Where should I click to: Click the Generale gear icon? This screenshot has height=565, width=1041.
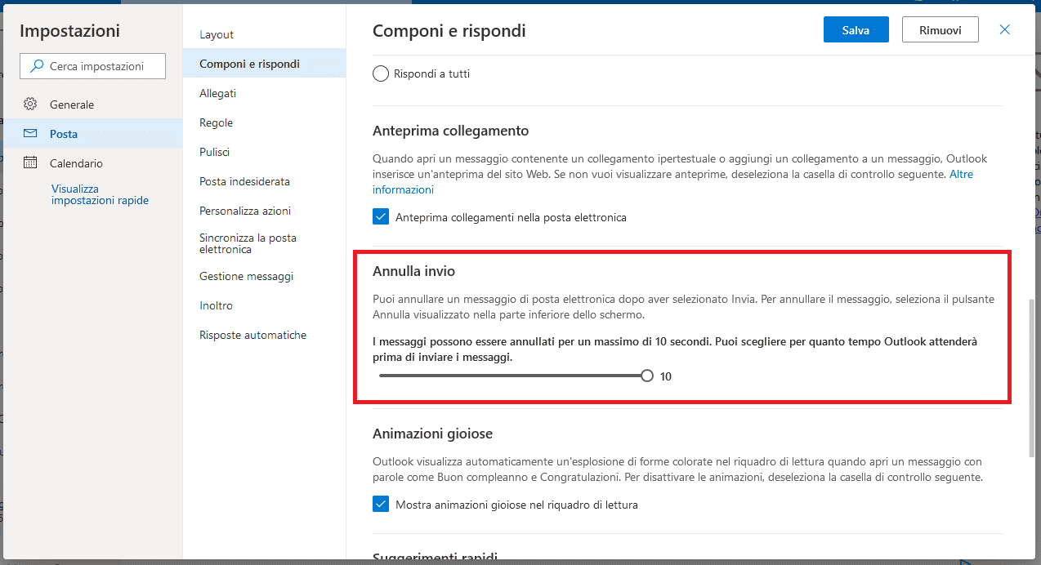30,105
